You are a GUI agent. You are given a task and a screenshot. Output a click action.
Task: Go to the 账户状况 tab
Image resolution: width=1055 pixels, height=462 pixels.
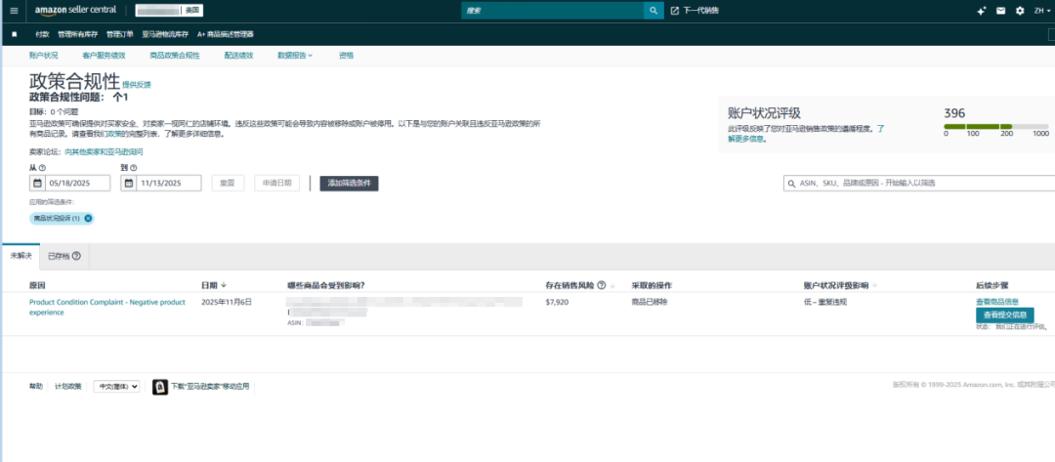pos(44,55)
